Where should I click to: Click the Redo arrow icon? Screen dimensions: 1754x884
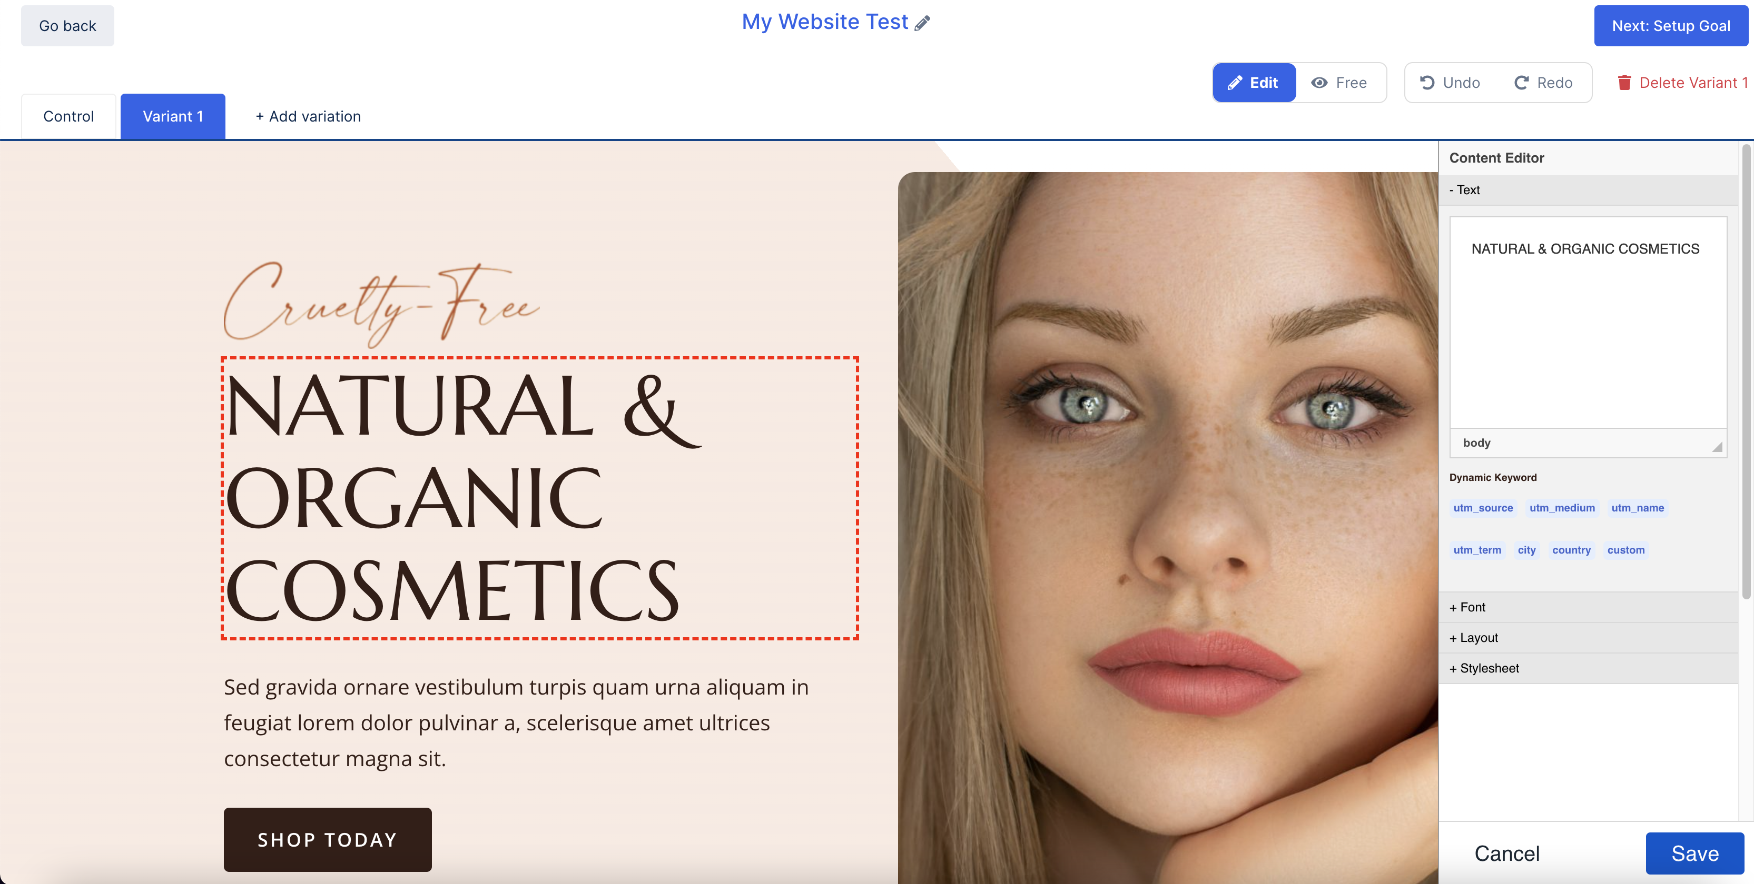coord(1522,83)
